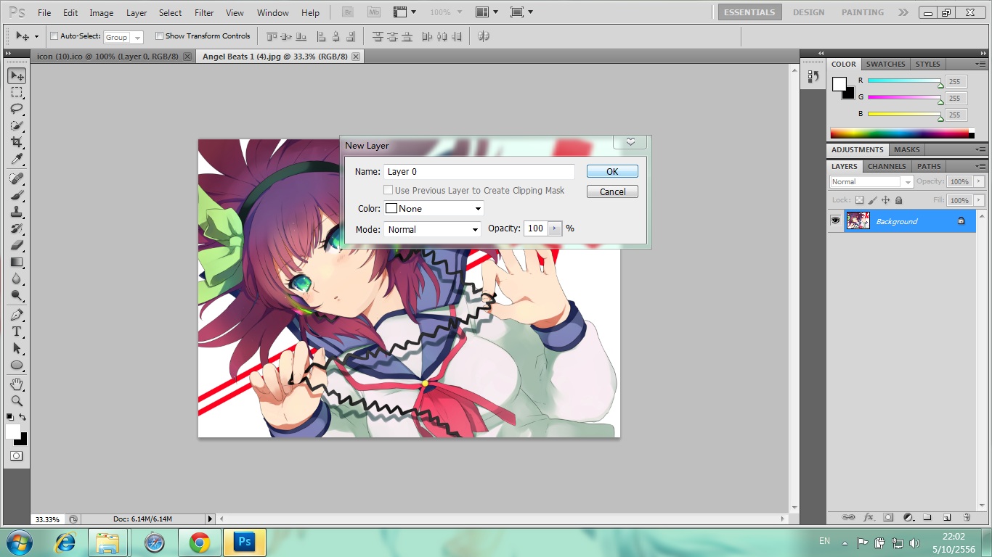Select the Move tool in toolbox
This screenshot has height=557, width=992.
(17, 75)
